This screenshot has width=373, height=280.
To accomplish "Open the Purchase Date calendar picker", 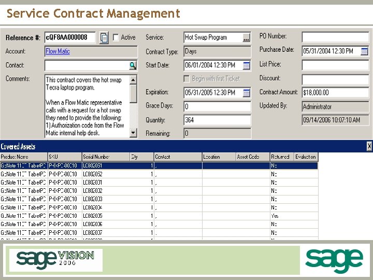I will pyautogui.click(x=364, y=51).
